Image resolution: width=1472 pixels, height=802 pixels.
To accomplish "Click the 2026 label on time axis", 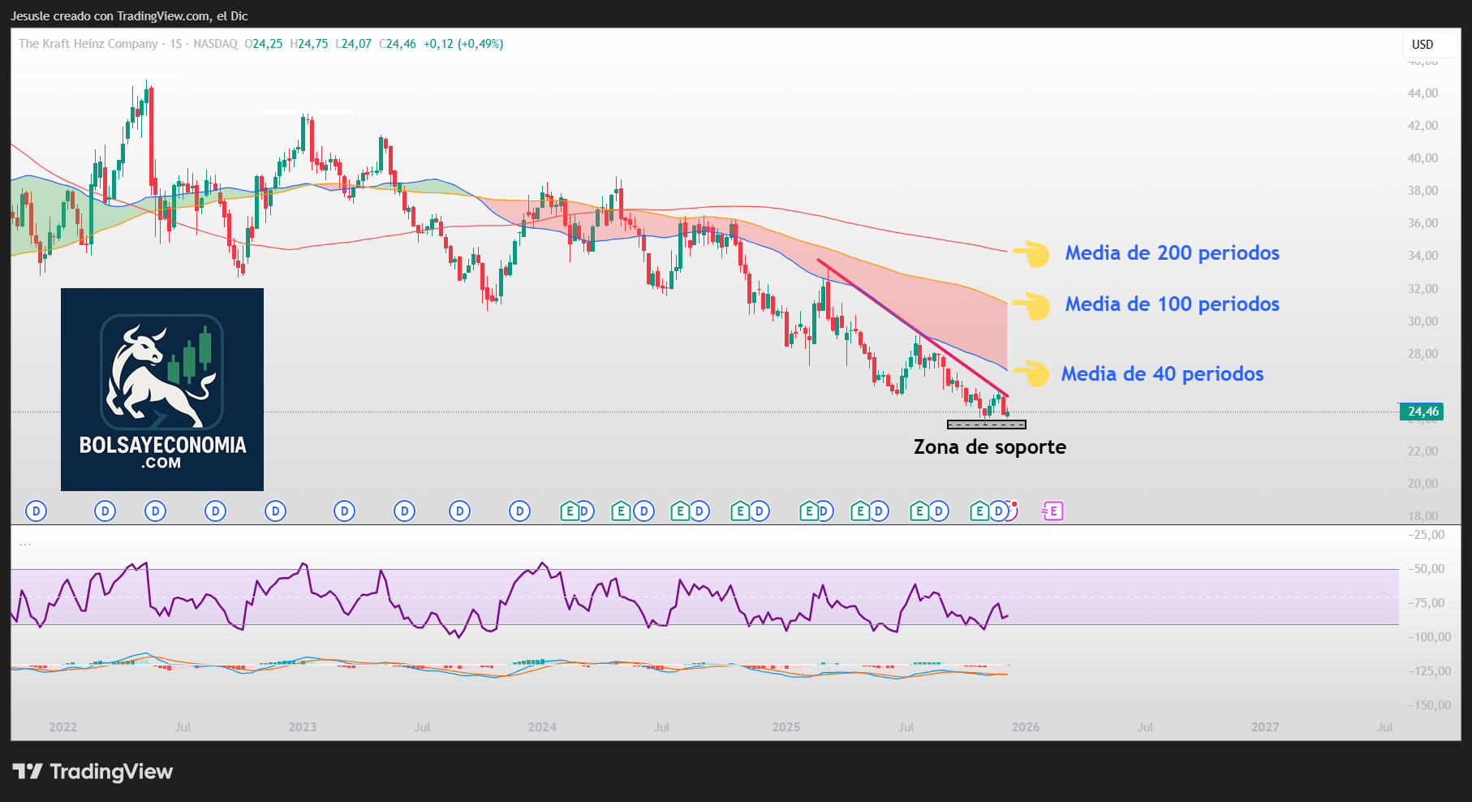I will click(x=1025, y=727).
